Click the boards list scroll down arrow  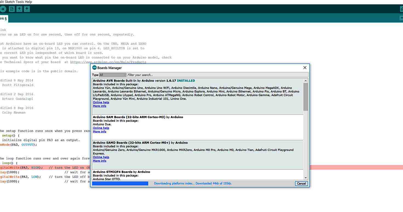point(306,178)
